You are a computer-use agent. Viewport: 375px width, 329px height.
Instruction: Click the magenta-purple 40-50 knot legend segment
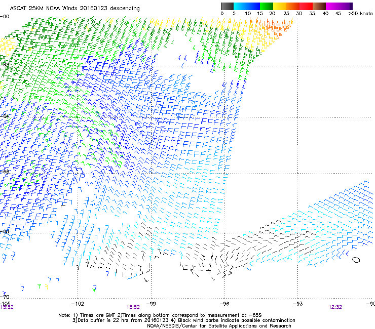click(x=339, y=6)
